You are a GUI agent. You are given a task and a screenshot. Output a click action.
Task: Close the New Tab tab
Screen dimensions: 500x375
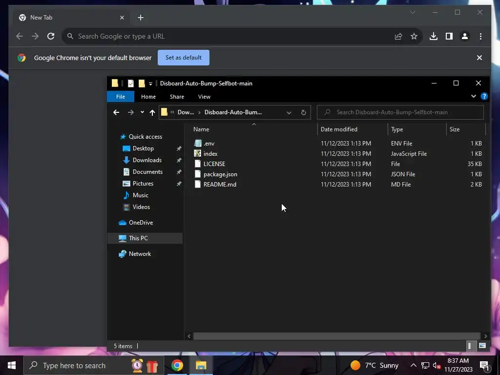point(122,18)
